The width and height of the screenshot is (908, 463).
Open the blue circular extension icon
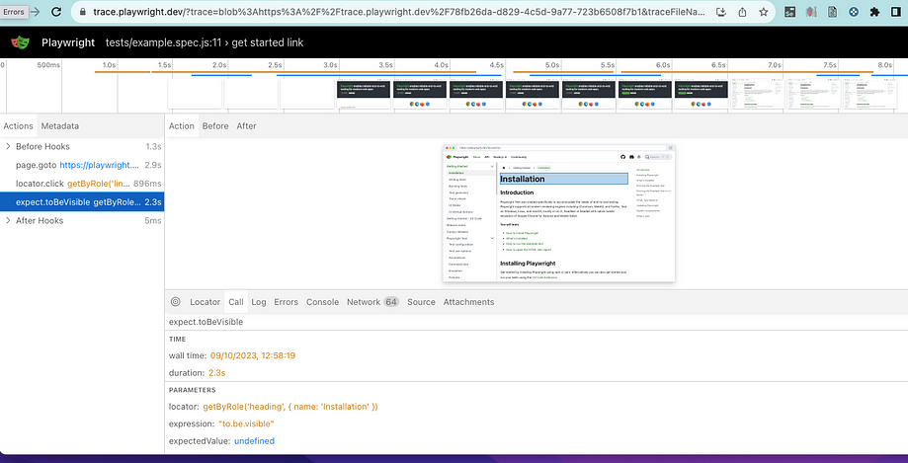pos(854,12)
